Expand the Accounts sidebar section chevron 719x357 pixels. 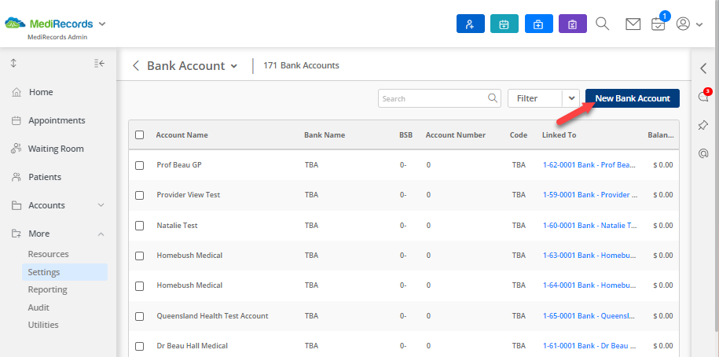(x=101, y=205)
